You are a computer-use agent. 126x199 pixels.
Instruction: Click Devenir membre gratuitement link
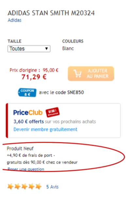pyautogui.click(x=45, y=130)
